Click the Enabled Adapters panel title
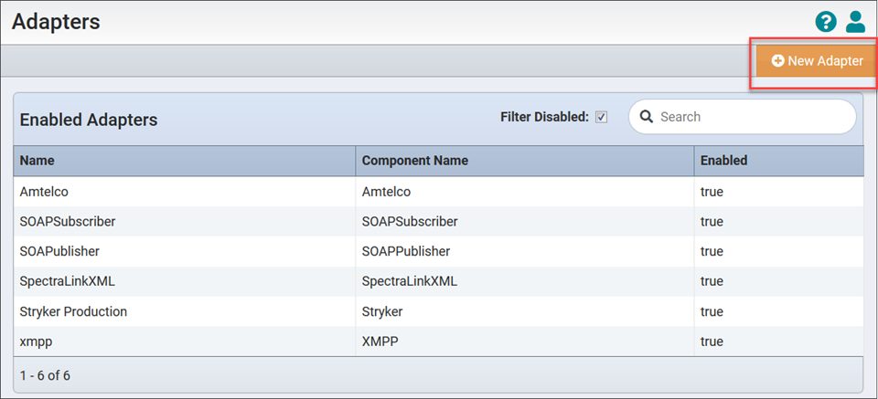Viewport: 878px width, 399px height. pos(89,120)
